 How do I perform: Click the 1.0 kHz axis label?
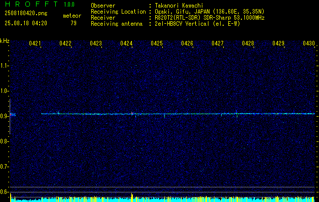coord(4,91)
